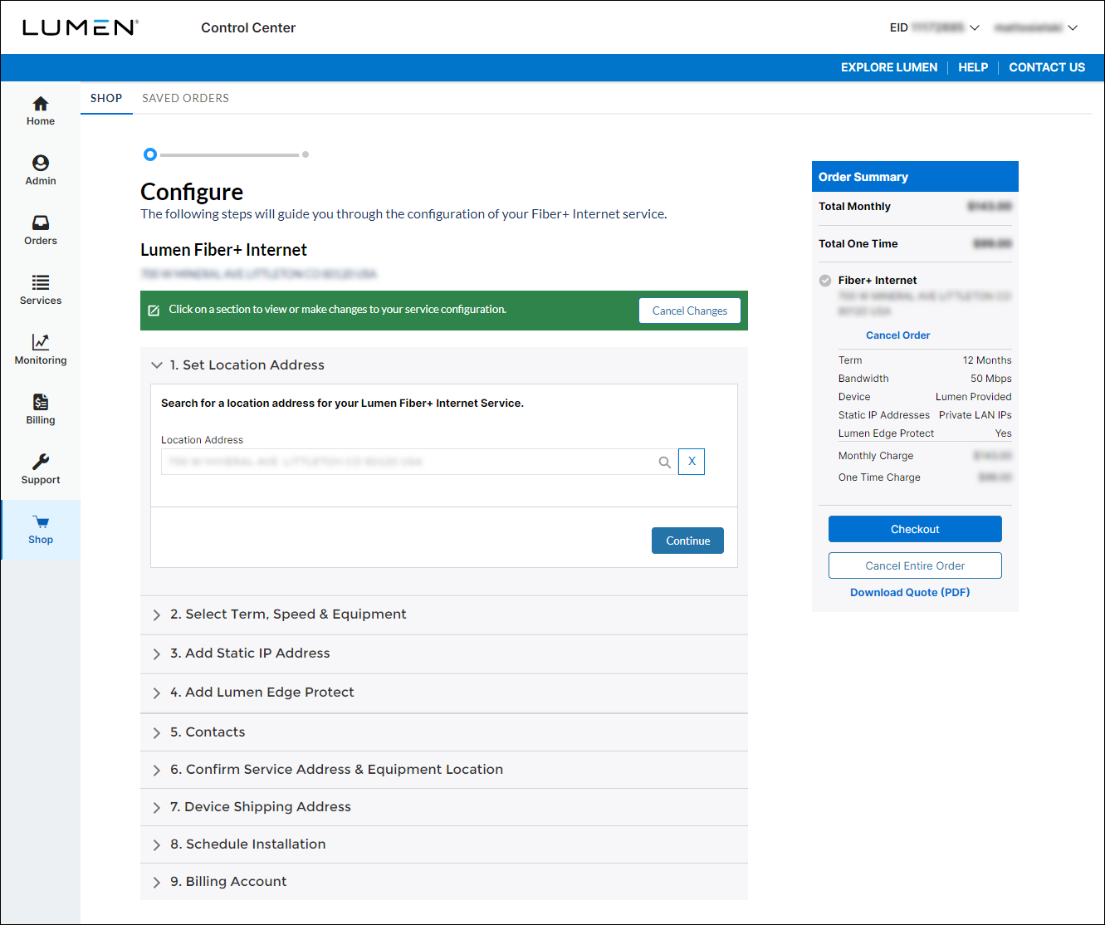Expand the Contacts section
The image size is (1105, 925).
pyautogui.click(x=444, y=732)
